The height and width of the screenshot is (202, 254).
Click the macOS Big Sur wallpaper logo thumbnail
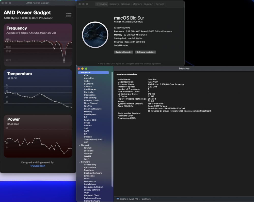pos(95,35)
